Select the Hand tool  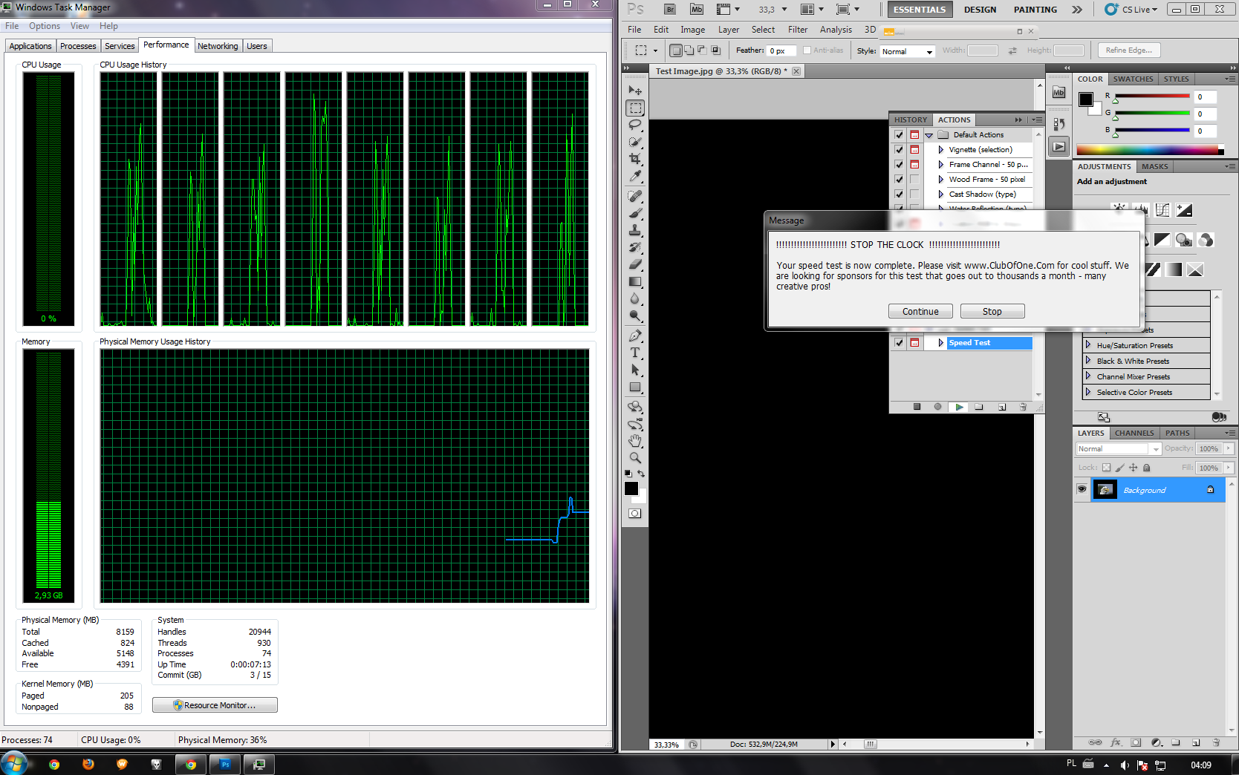point(635,441)
